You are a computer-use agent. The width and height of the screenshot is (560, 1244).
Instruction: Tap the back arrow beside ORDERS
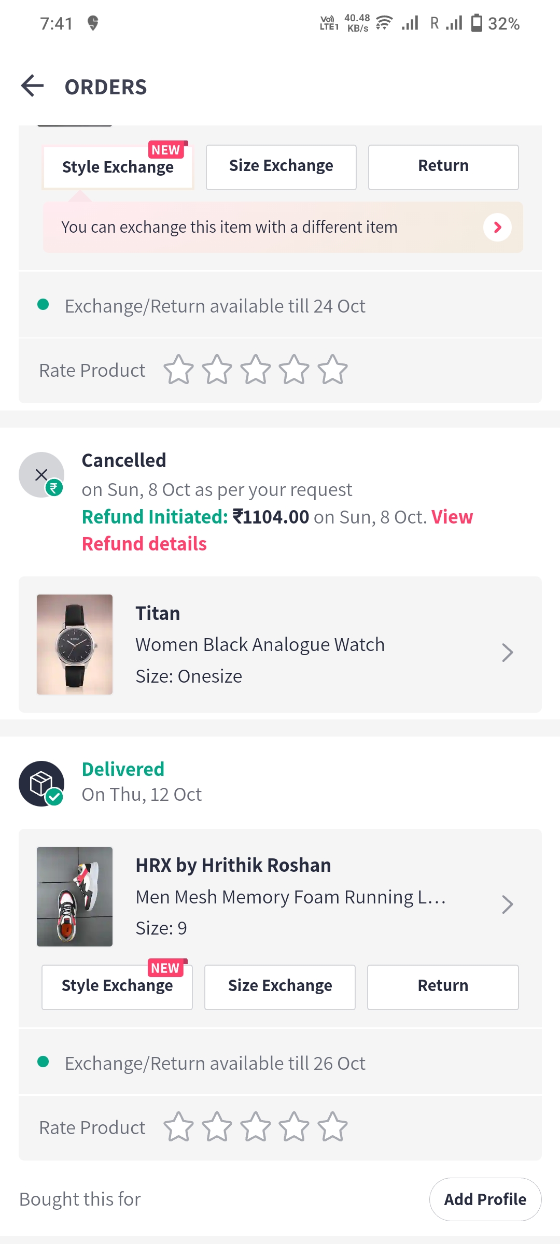32,86
